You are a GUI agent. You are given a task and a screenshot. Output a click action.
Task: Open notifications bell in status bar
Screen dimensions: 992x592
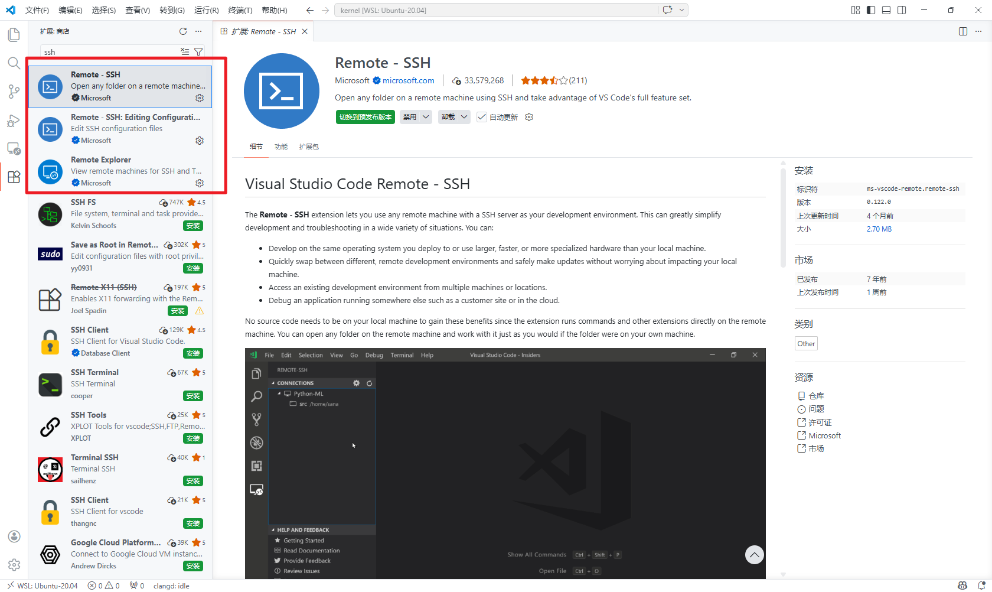coord(981,586)
